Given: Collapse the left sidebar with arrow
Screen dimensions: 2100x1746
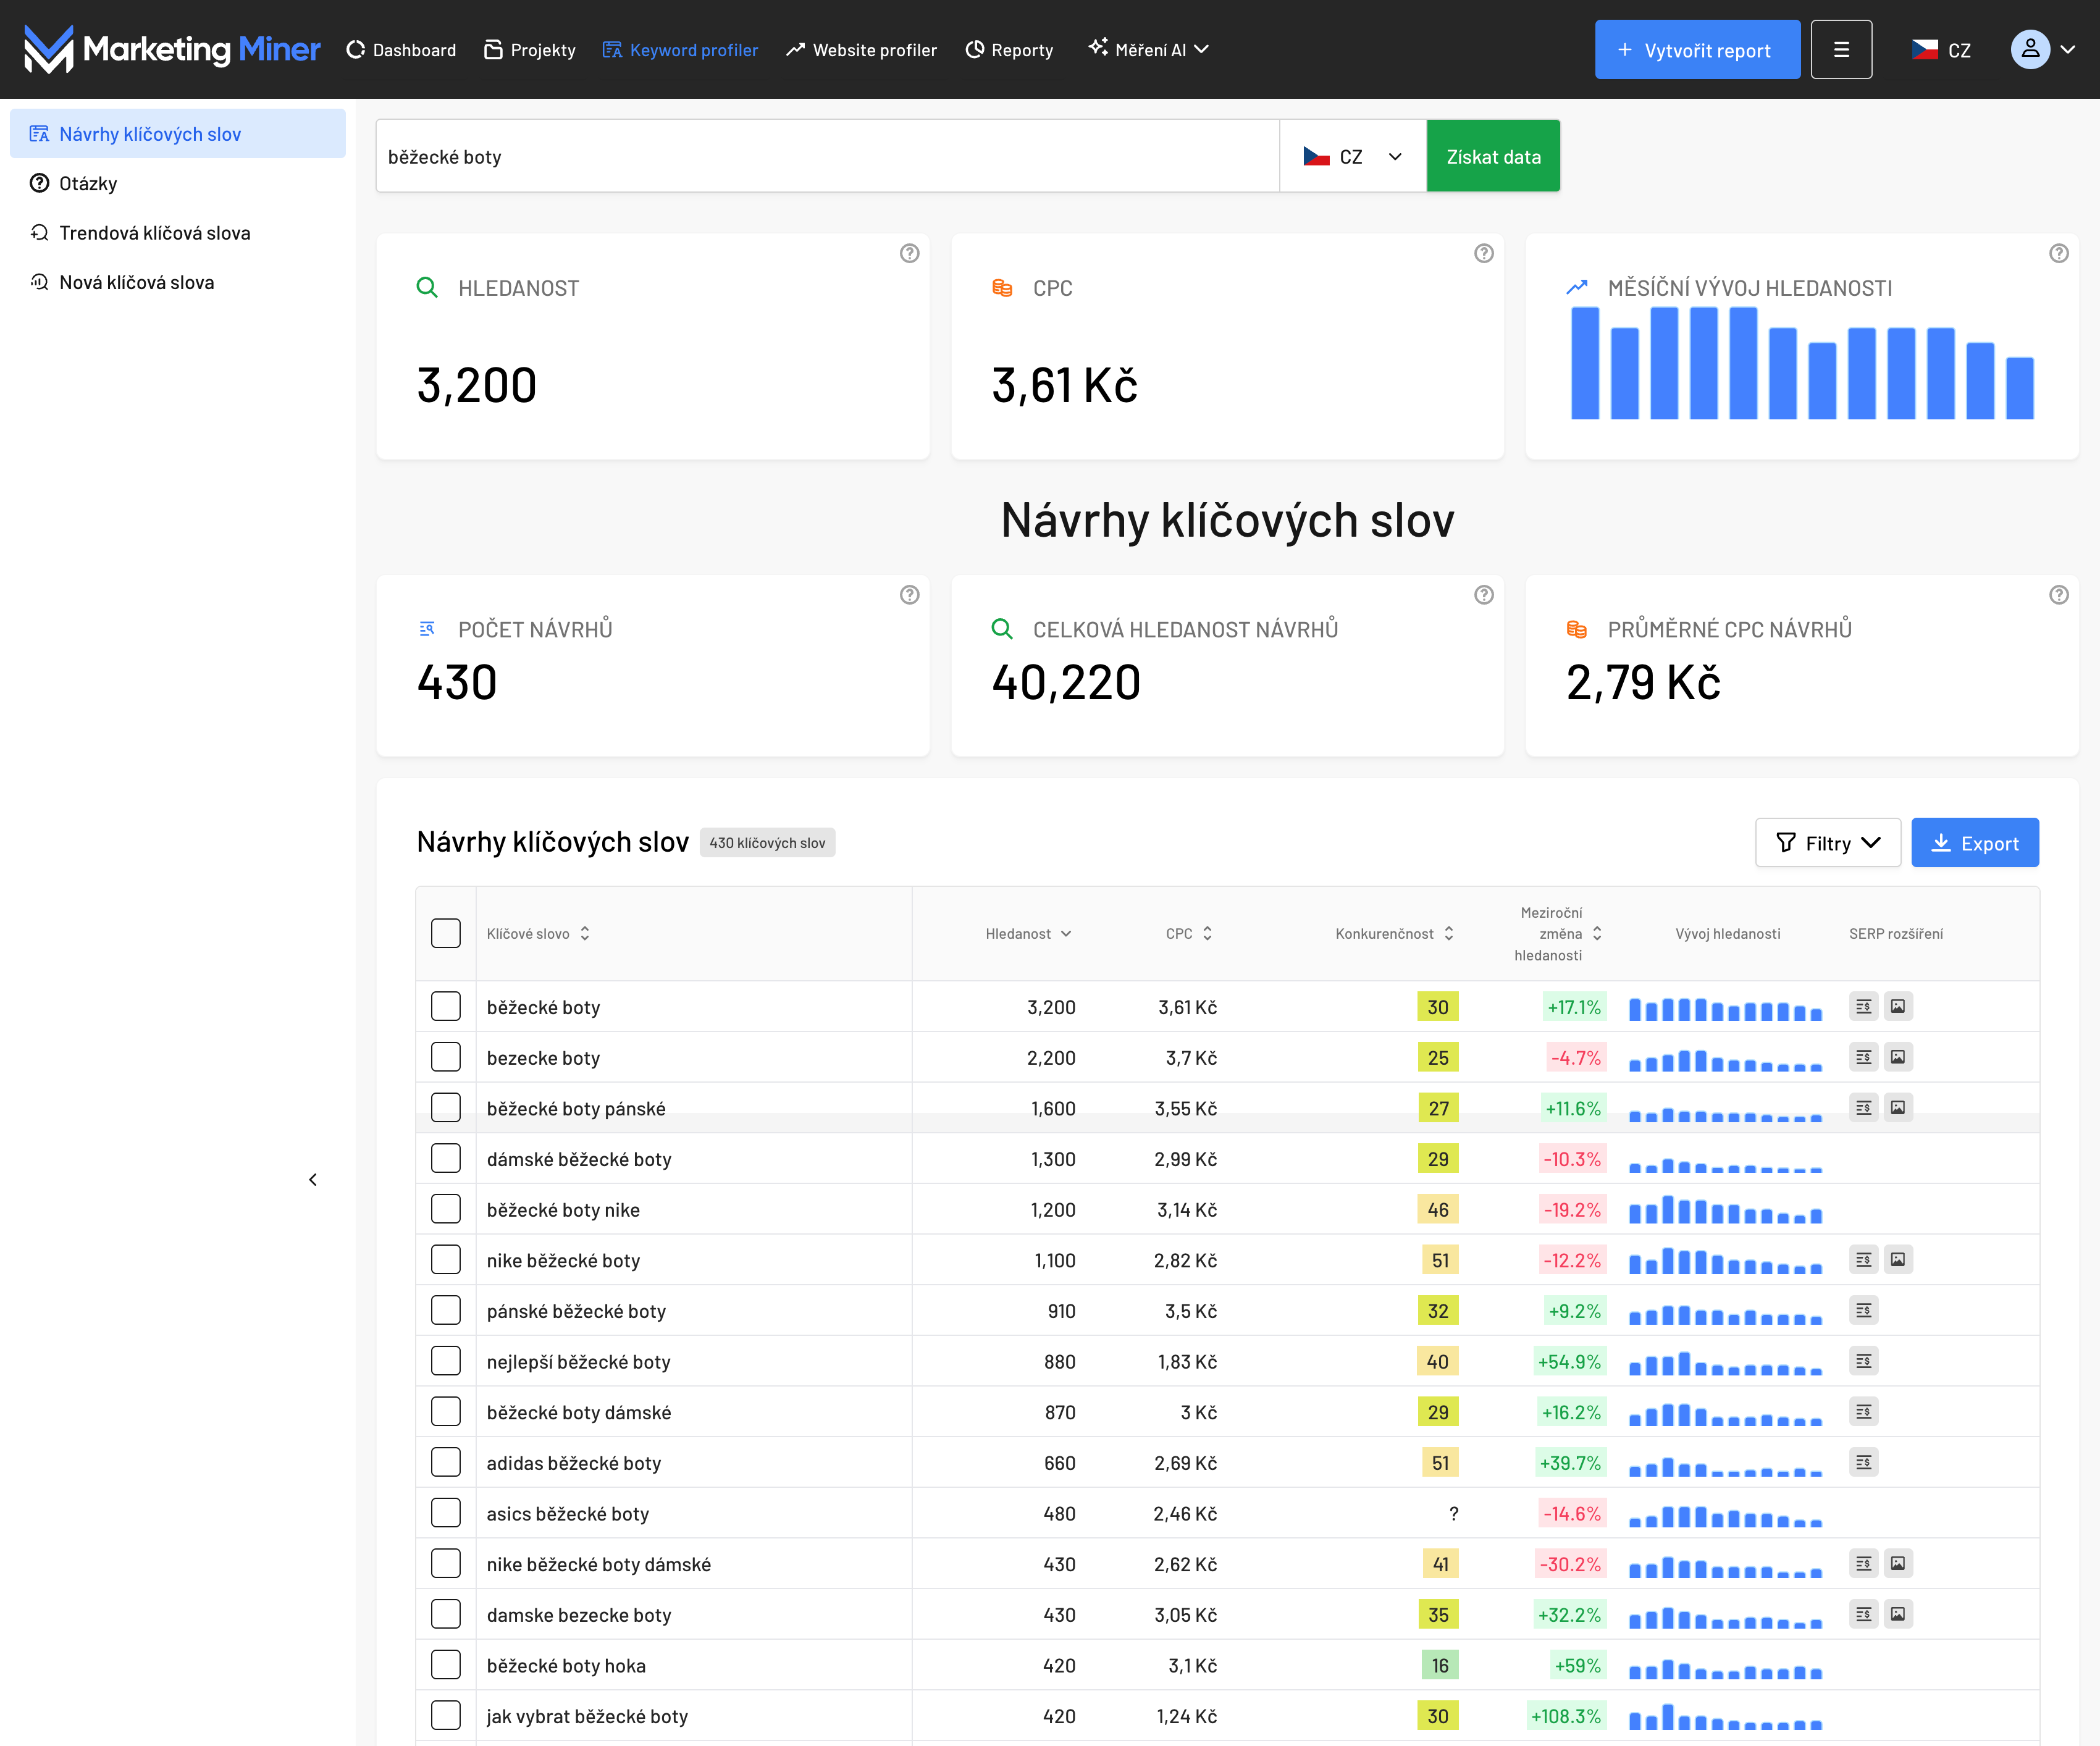Looking at the screenshot, I should 313,1180.
